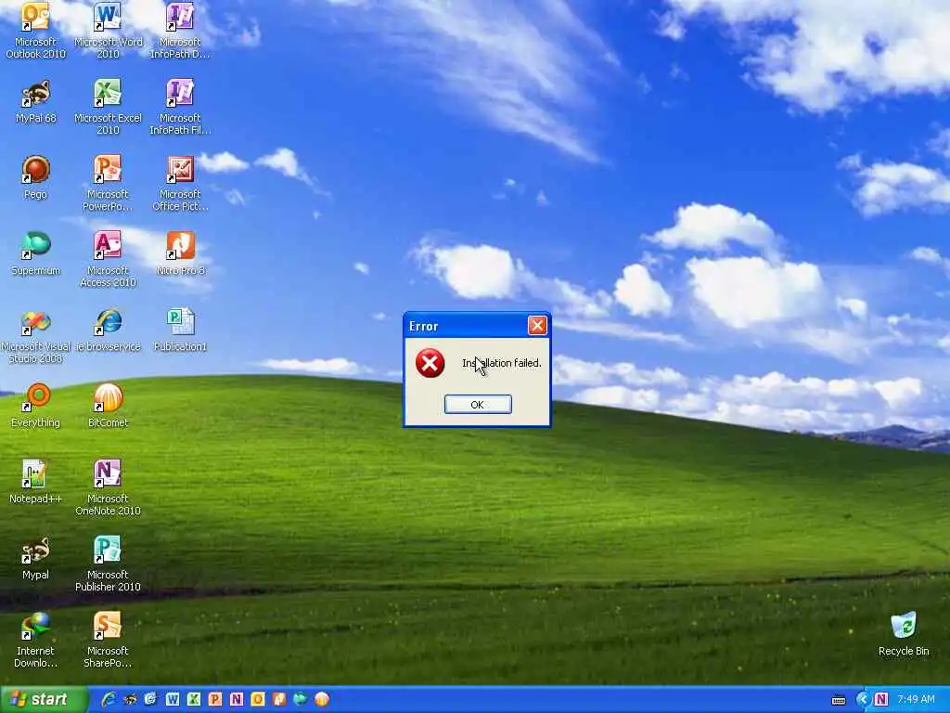Viewport: 950px width, 713px height.
Task: Launch Excel from the quick launch bar
Action: [x=193, y=700]
